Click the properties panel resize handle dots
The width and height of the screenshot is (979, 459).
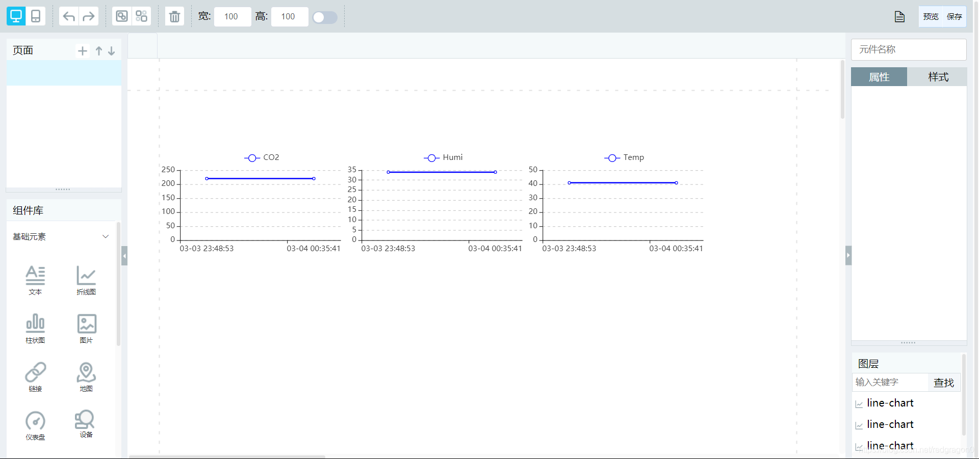click(908, 343)
